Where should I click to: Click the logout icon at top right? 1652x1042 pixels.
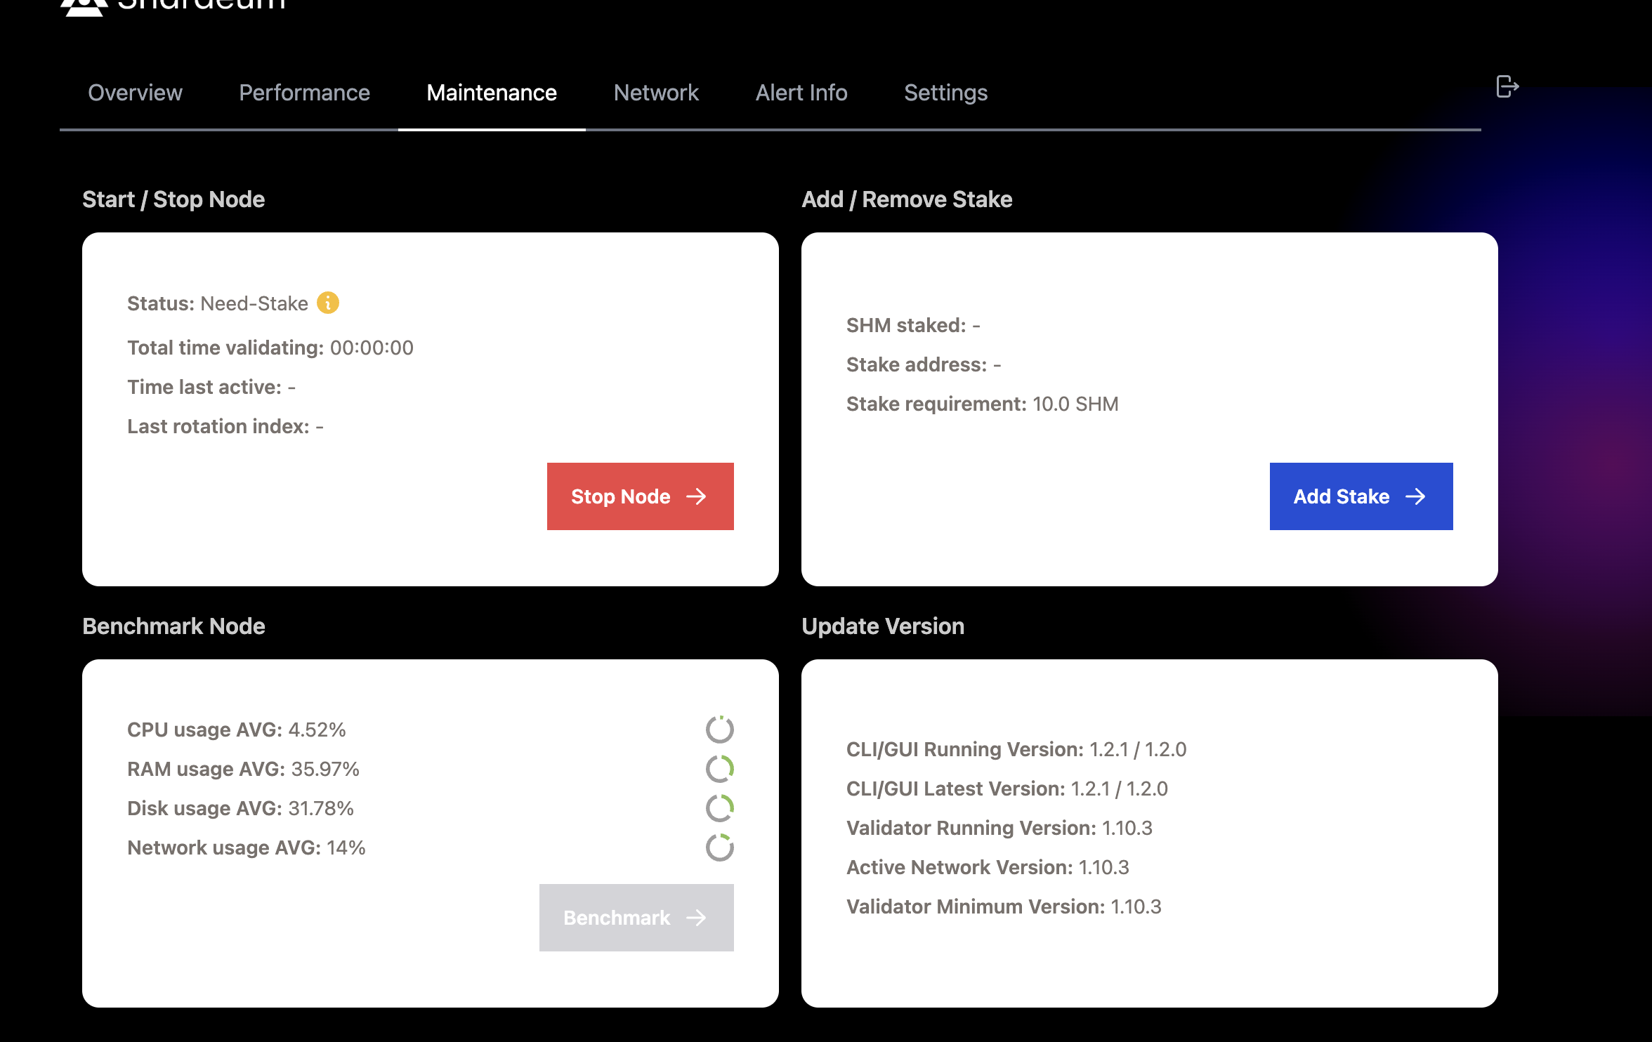click(x=1507, y=87)
